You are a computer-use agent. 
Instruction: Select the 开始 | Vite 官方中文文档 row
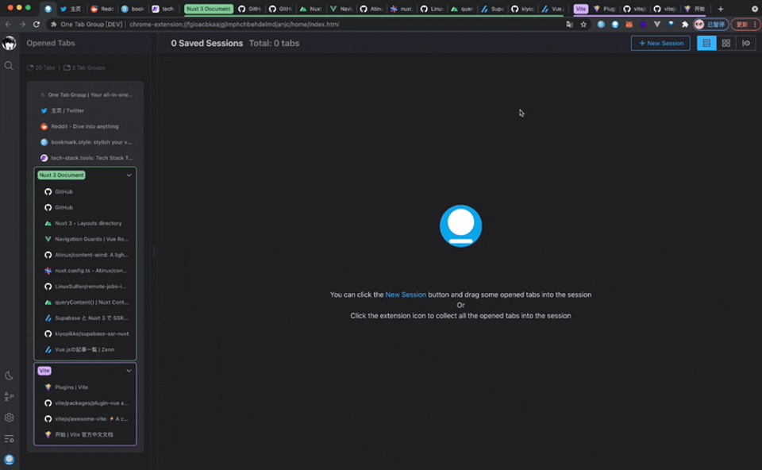point(86,434)
